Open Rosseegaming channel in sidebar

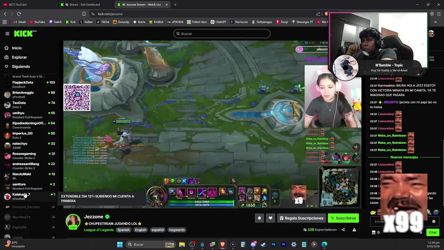coord(29,156)
